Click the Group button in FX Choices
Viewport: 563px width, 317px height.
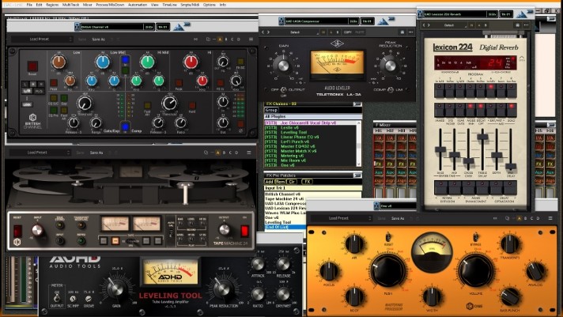(x=271, y=110)
